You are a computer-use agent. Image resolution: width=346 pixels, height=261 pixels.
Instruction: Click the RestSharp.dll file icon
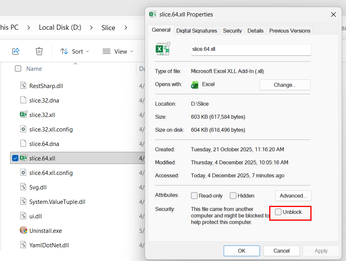(24, 86)
